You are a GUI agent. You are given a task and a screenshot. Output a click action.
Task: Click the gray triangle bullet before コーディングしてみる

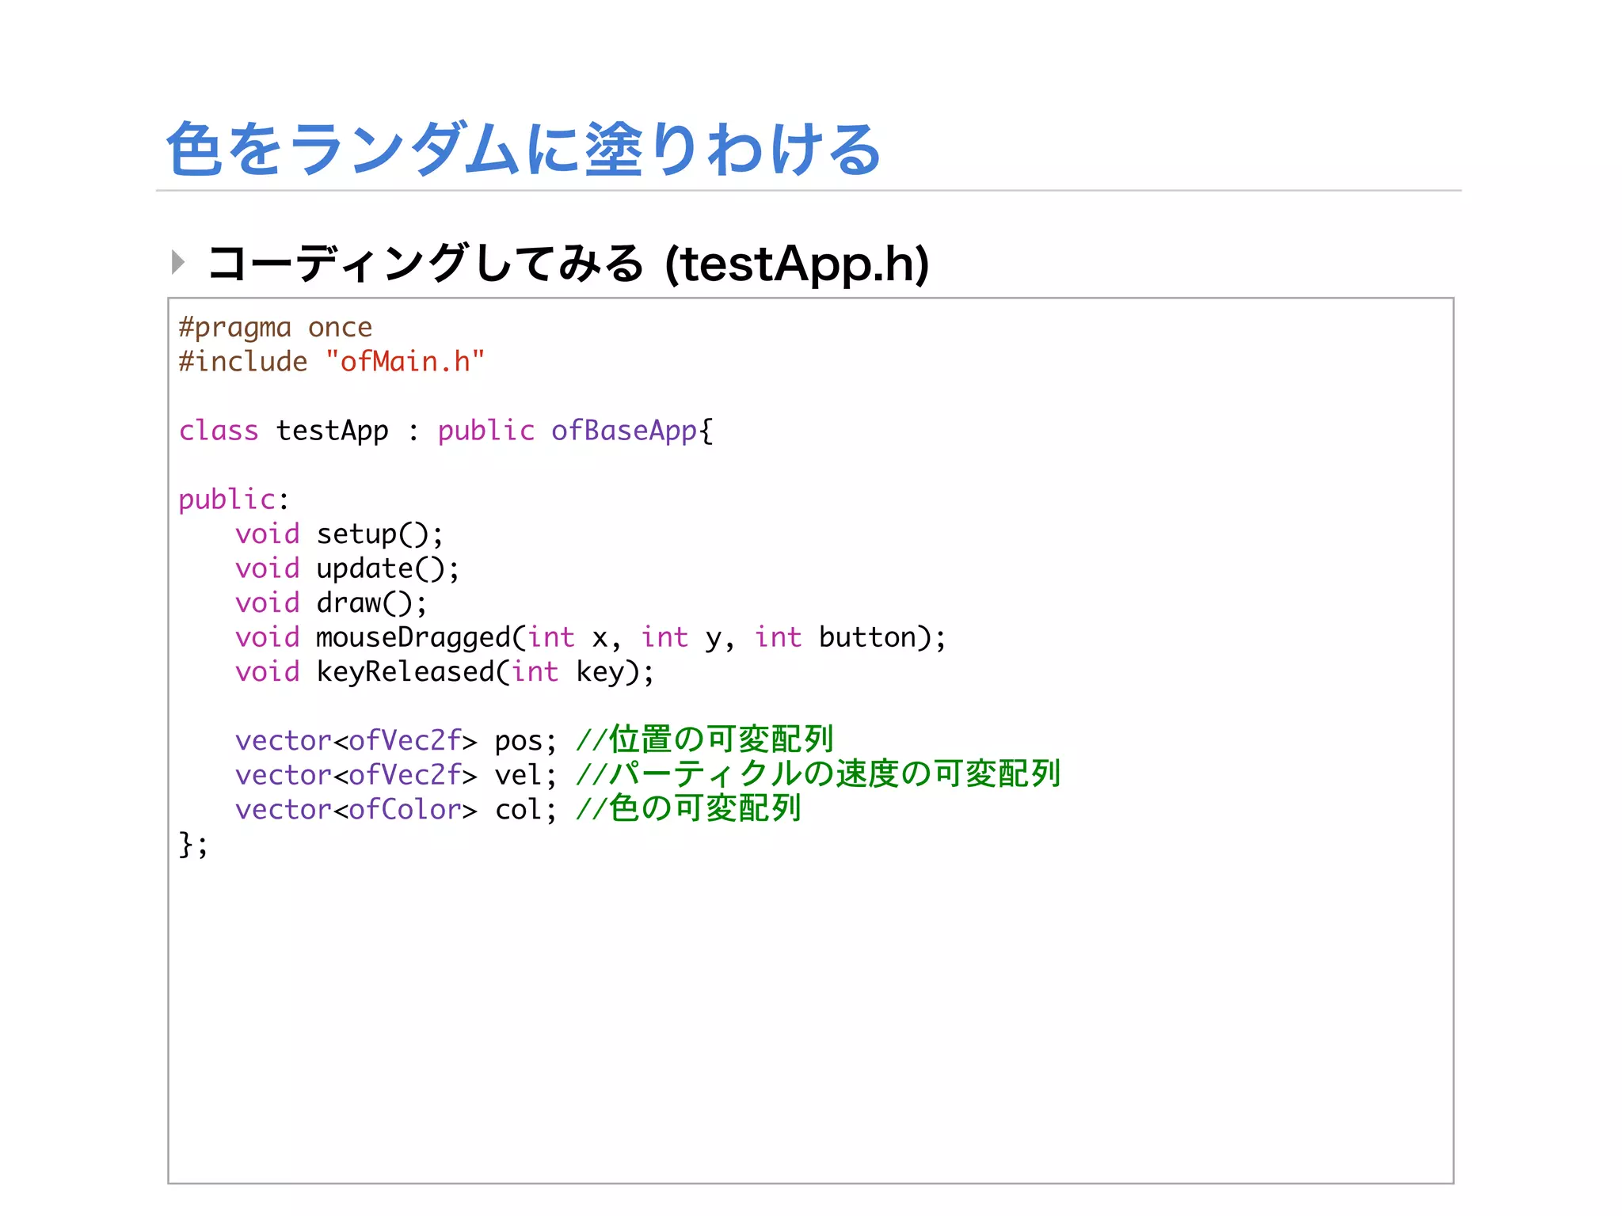pos(178,262)
